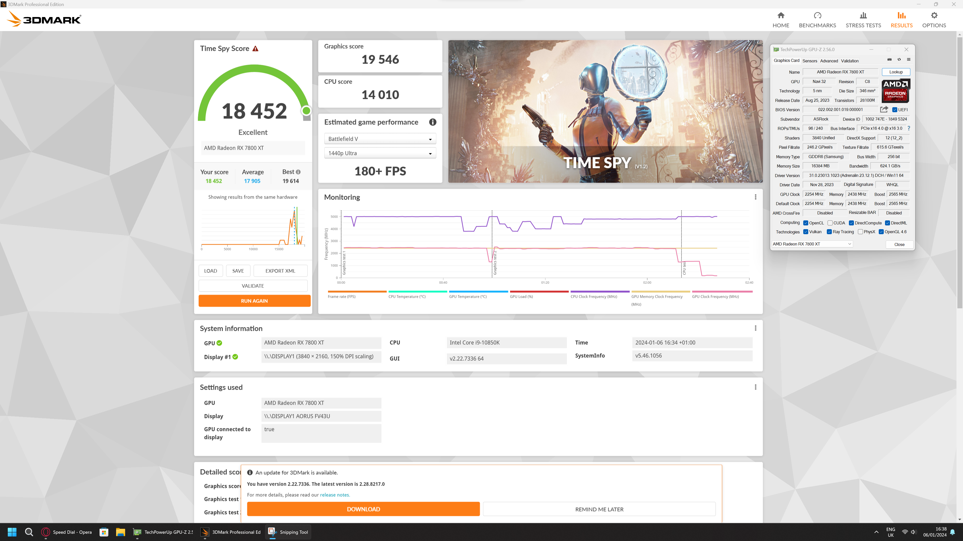Open GPU-Z hamburger menu icon
The width and height of the screenshot is (963, 541).
[908, 60]
